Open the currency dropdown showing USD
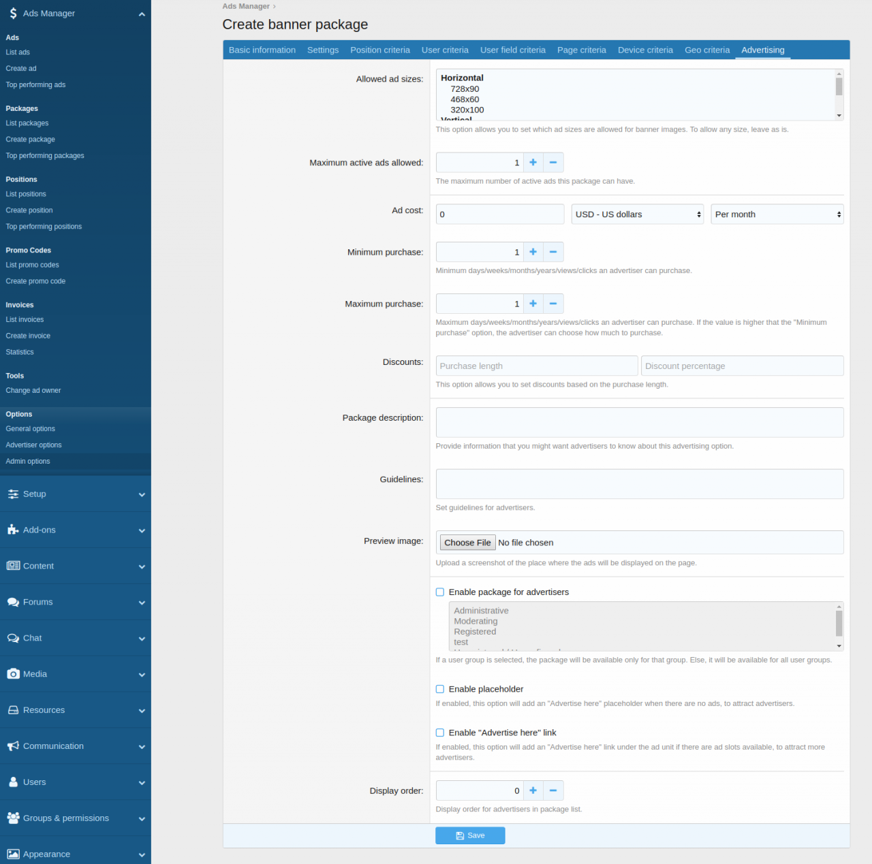The width and height of the screenshot is (872, 864). point(637,214)
